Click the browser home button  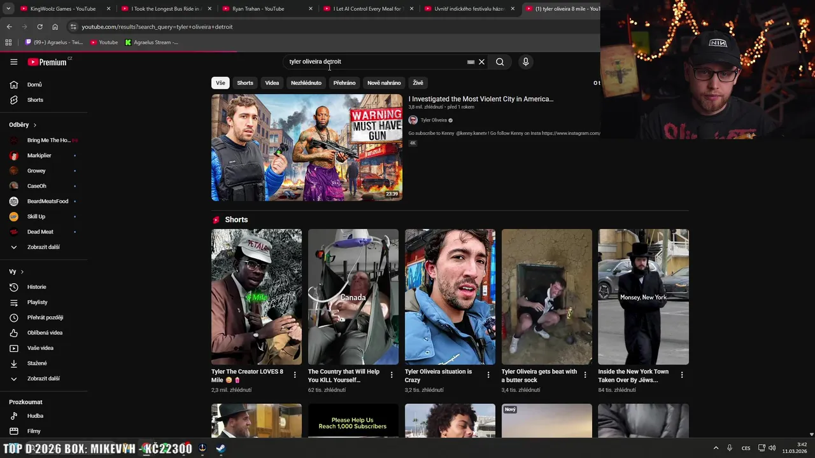tap(55, 27)
